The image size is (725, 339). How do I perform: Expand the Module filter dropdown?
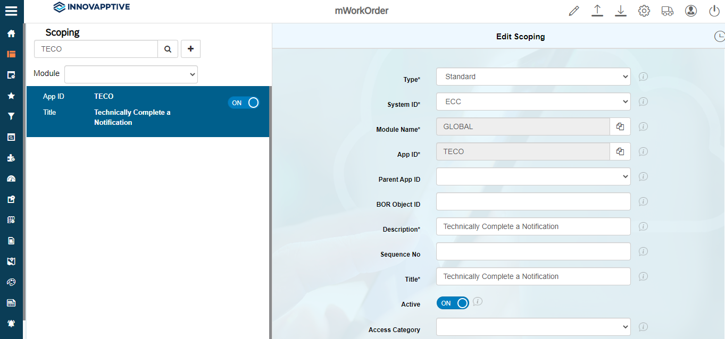pos(131,74)
